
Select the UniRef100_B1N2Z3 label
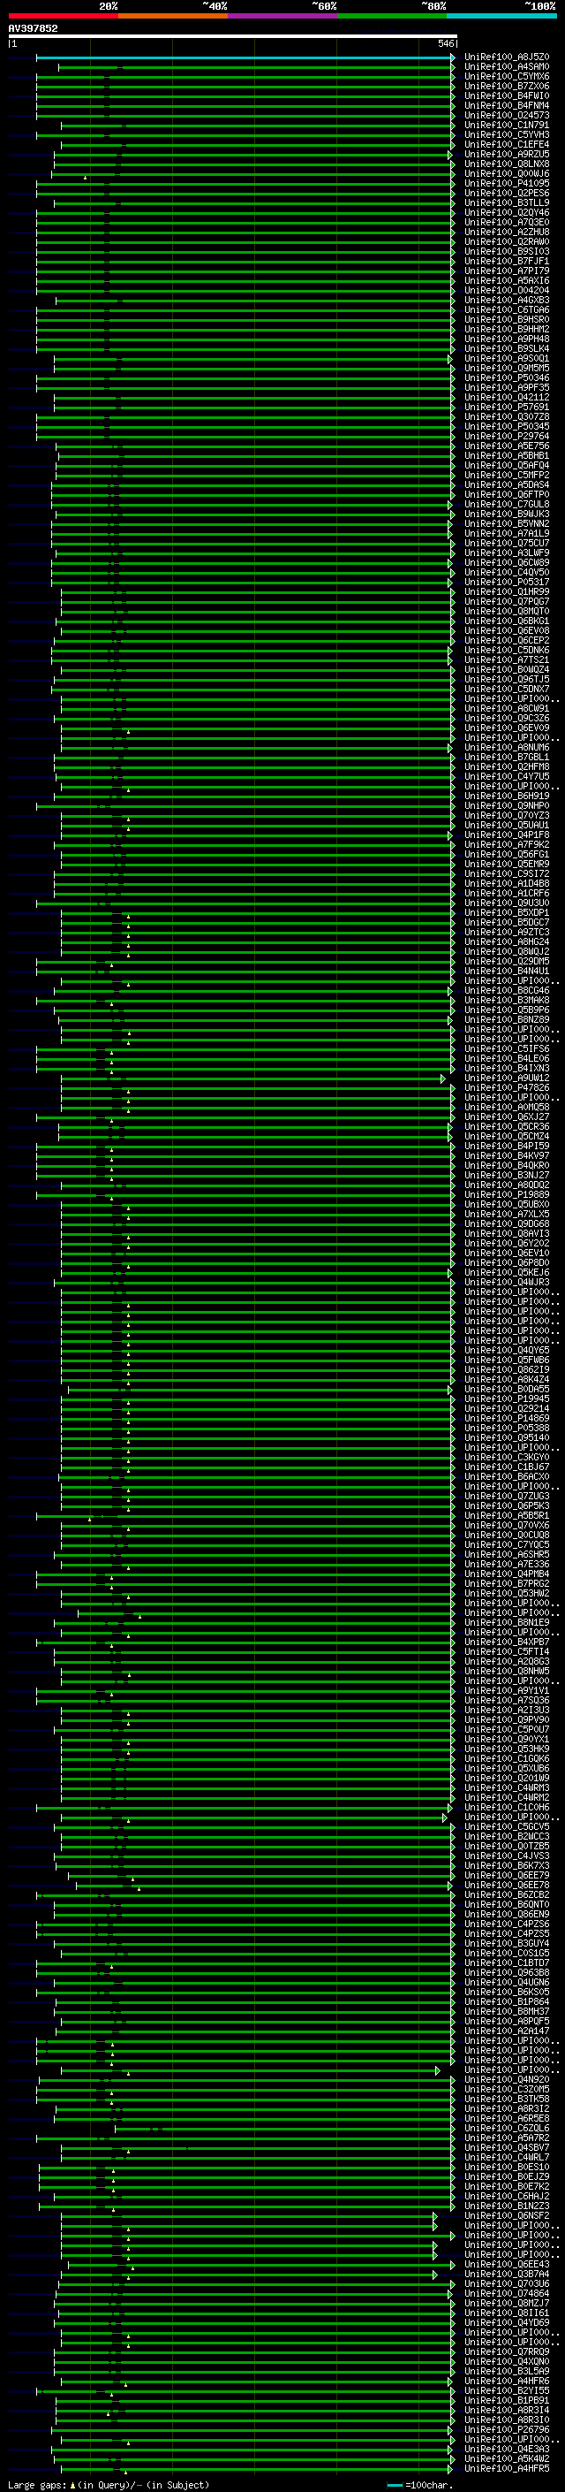click(x=507, y=2206)
